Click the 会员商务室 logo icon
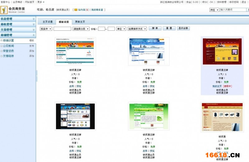Viewport: 249px width, 162px height. point(4,10)
